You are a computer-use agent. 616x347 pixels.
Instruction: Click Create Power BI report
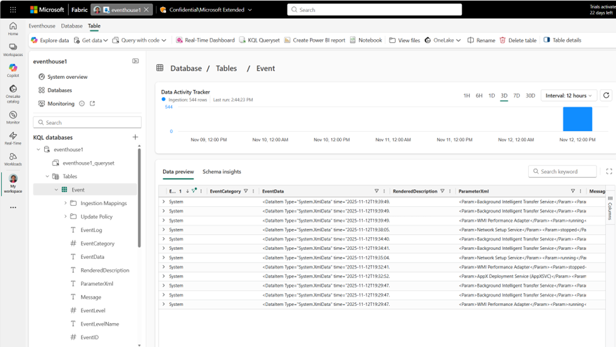click(x=315, y=40)
